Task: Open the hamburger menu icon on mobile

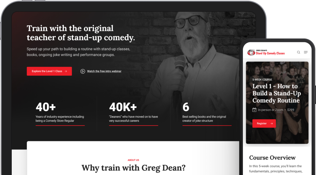Action: 306,52
